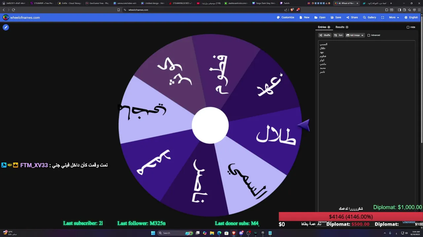Screen dimensions: 423x237
Task: Open Customize palette option
Action: click(x=286, y=17)
